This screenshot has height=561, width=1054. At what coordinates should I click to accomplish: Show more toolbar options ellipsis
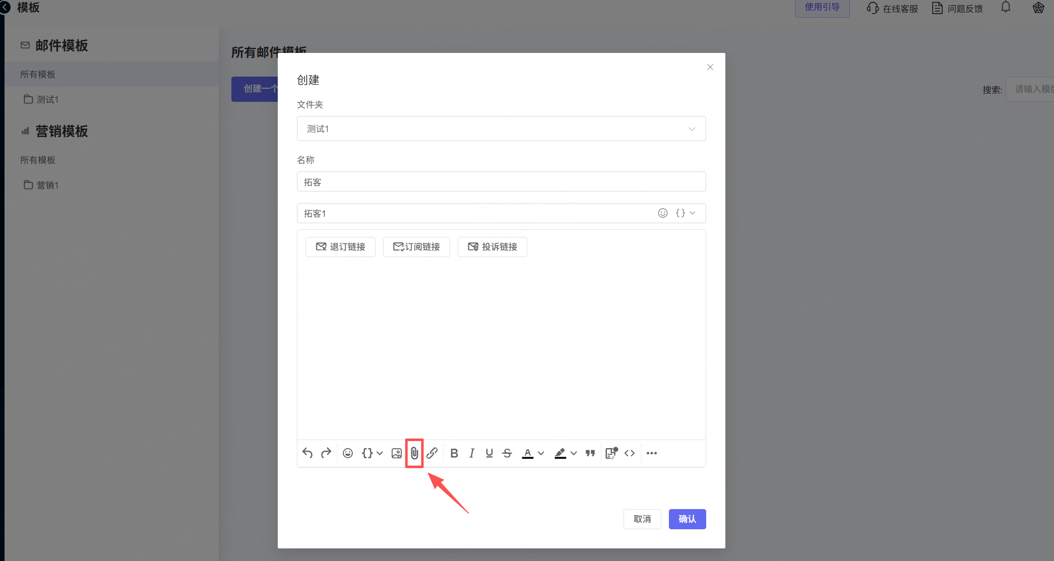coord(652,453)
